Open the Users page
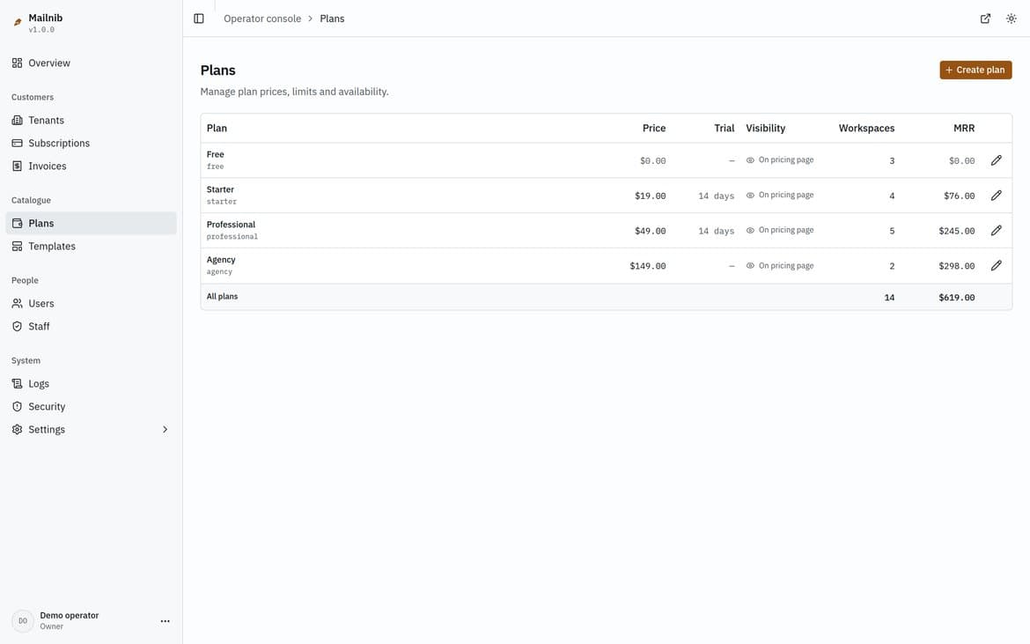 pyautogui.click(x=92, y=304)
